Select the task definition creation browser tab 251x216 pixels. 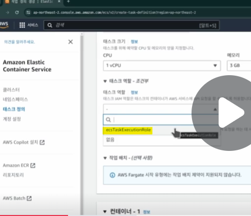pyautogui.click(x=32, y=2)
